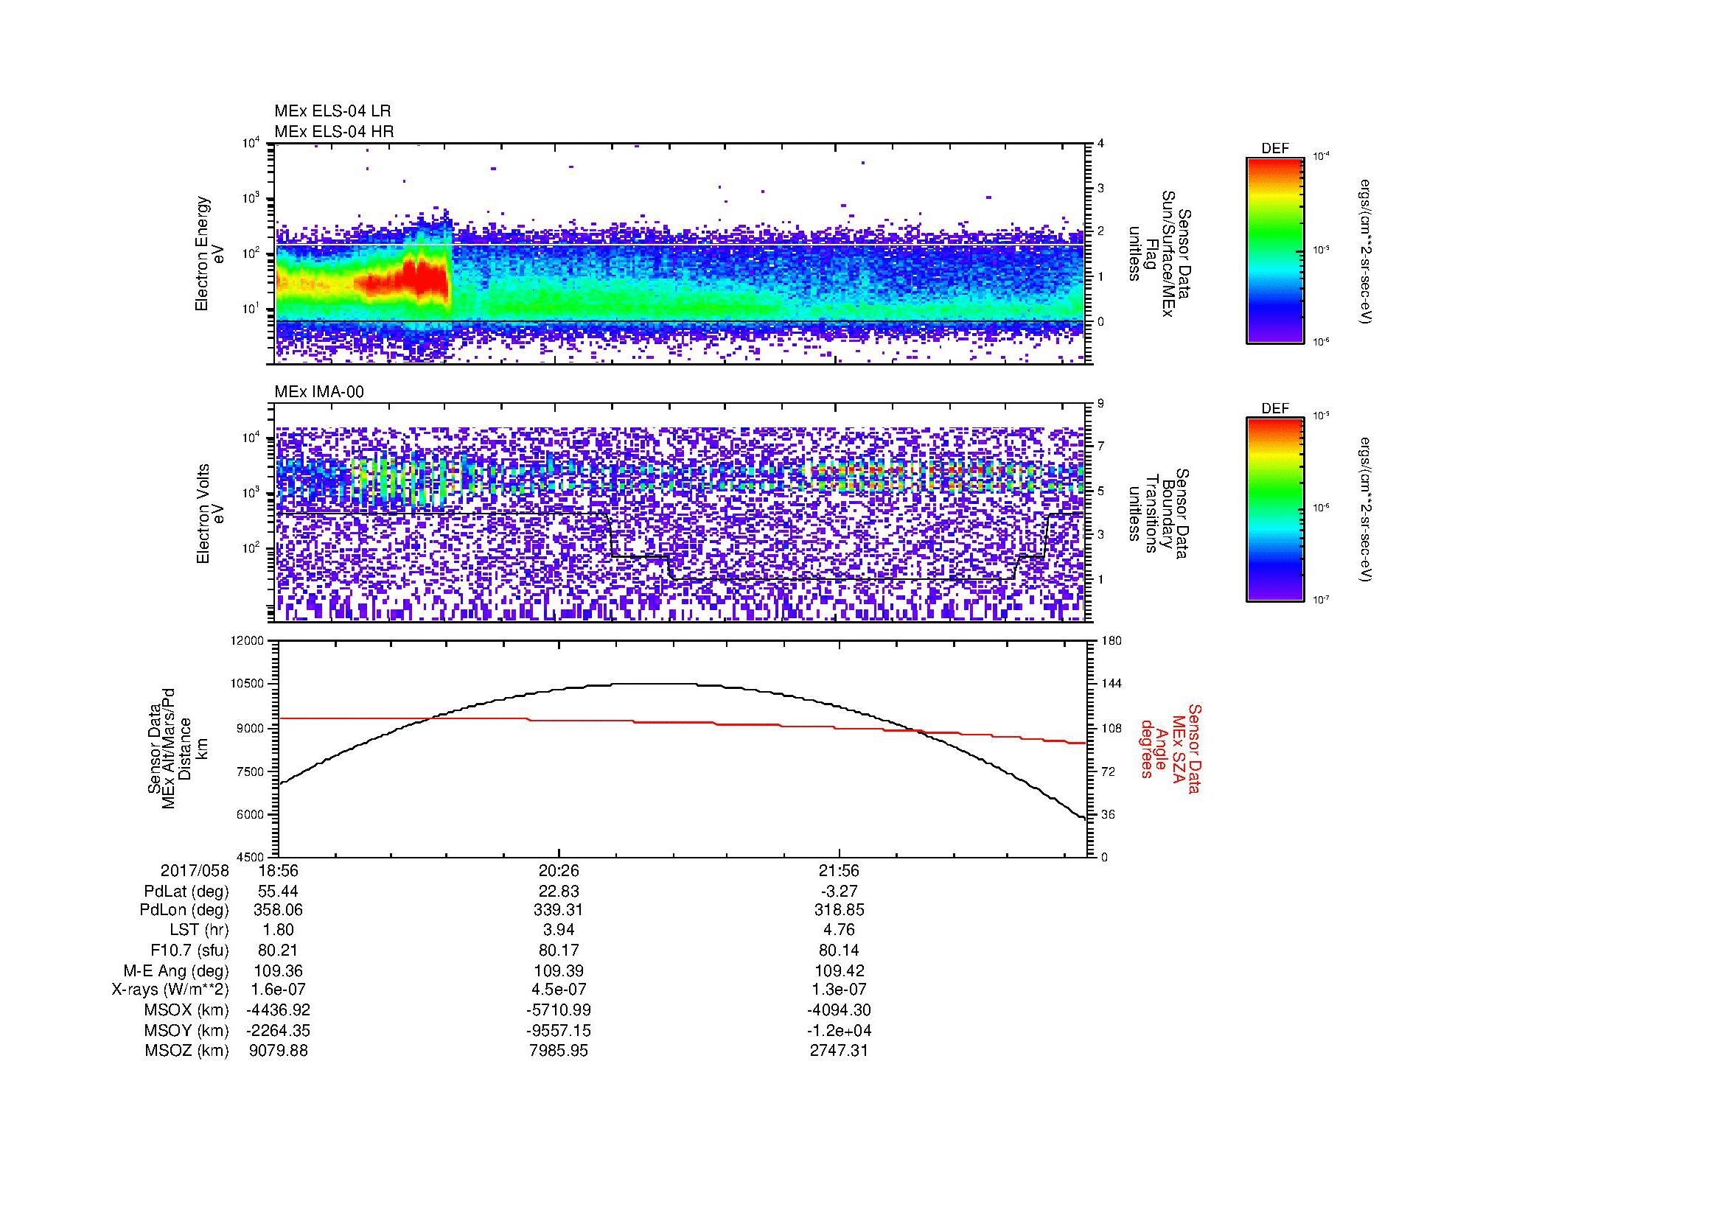
Task: Click the 144 SZA tick label
Action: click(x=1111, y=684)
